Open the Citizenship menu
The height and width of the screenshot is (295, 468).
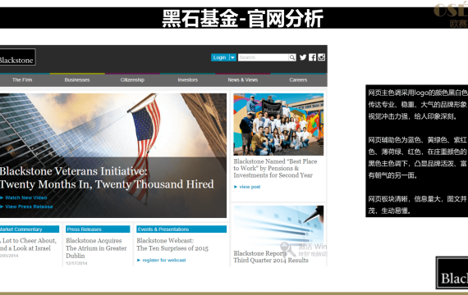[132, 79]
